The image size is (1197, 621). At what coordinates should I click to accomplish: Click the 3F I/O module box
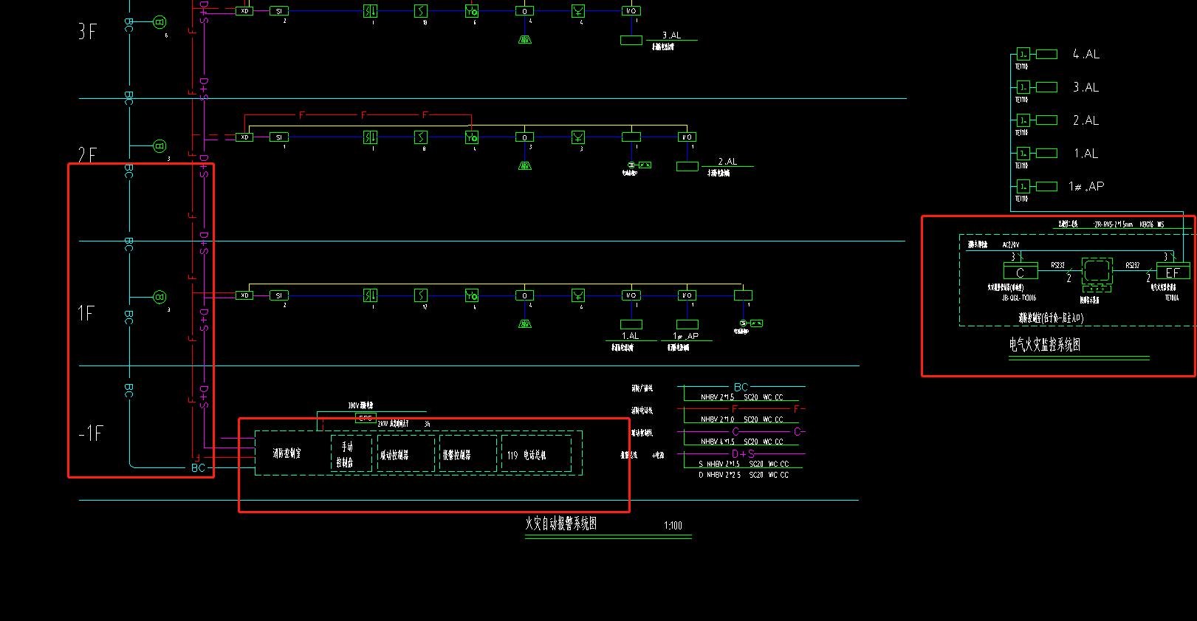(x=631, y=11)
